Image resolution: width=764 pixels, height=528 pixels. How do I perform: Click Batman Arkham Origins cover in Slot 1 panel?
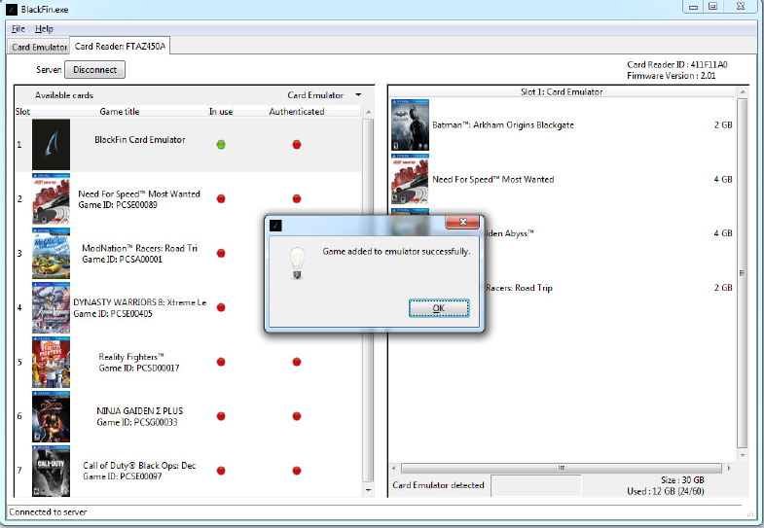click(x=411, y=125)
